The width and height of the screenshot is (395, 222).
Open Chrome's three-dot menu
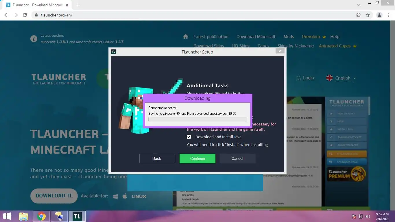click(x=389, y=15)
